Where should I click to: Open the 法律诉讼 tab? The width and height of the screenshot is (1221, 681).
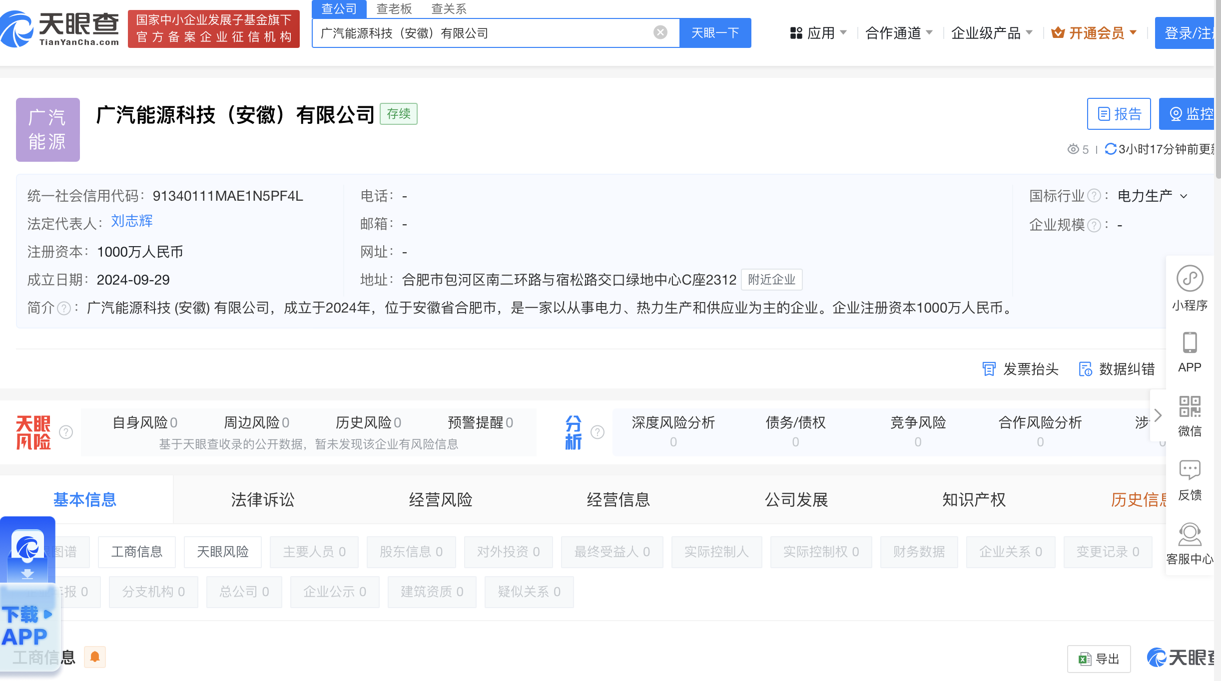pos(263,499)
